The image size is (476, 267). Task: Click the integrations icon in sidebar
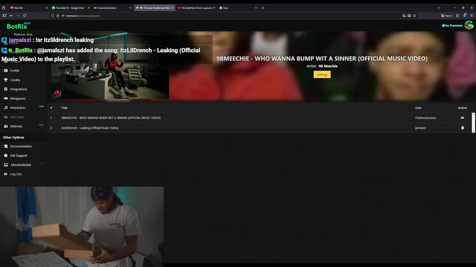tap(6, 89)
